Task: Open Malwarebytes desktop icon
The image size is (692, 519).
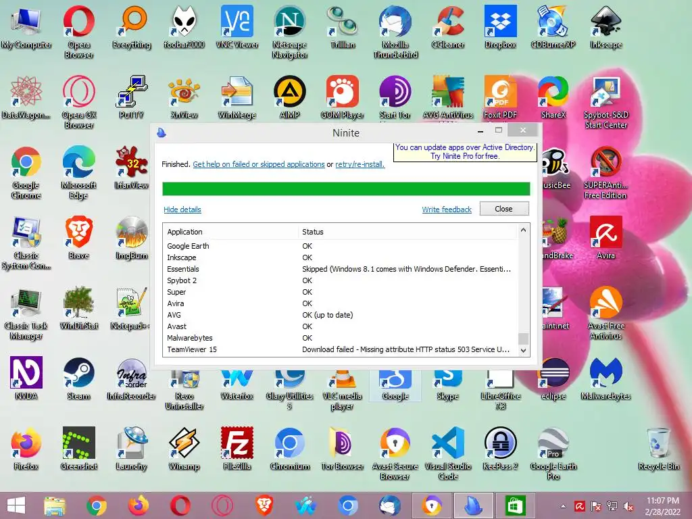Action: click(606, 378)
